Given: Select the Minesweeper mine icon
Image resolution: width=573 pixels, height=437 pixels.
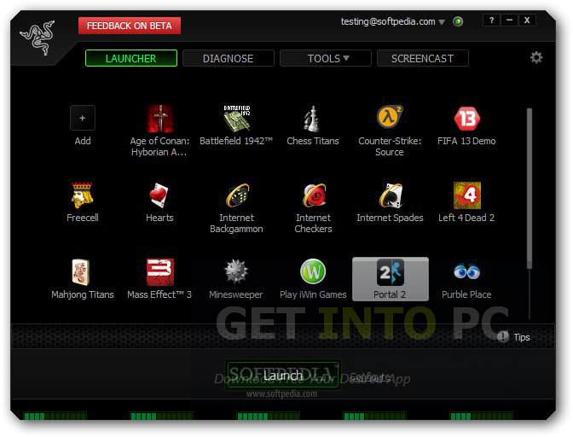Looking at the screenshot, I should 236,271.
